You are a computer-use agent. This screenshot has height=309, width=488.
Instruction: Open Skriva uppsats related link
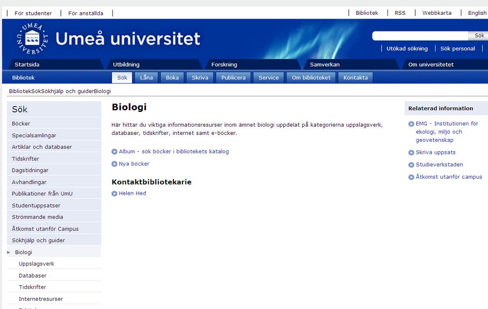tap(436, 152)
